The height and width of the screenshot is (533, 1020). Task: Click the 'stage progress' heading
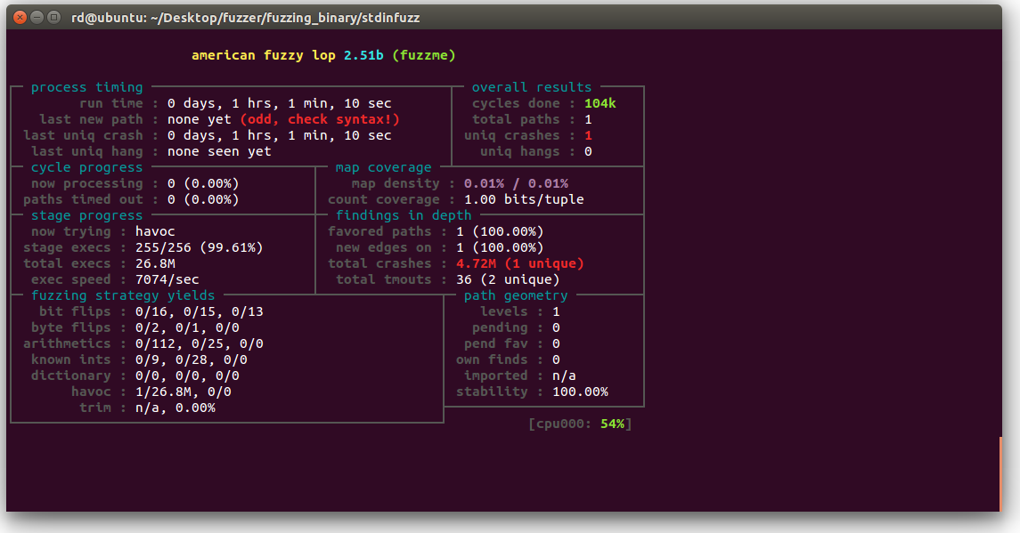pos(86,215)
